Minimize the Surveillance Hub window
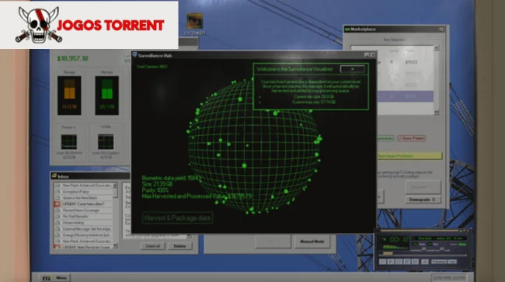Viewport: 505px width, 282px height. pyautogui.click(x=367, y=55)
